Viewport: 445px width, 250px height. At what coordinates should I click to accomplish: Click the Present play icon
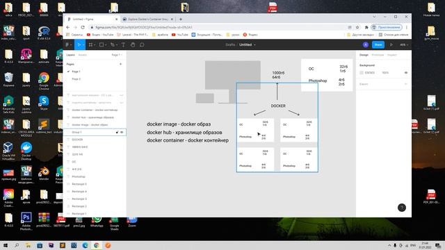pyautogui.click(x=391, y=44)
